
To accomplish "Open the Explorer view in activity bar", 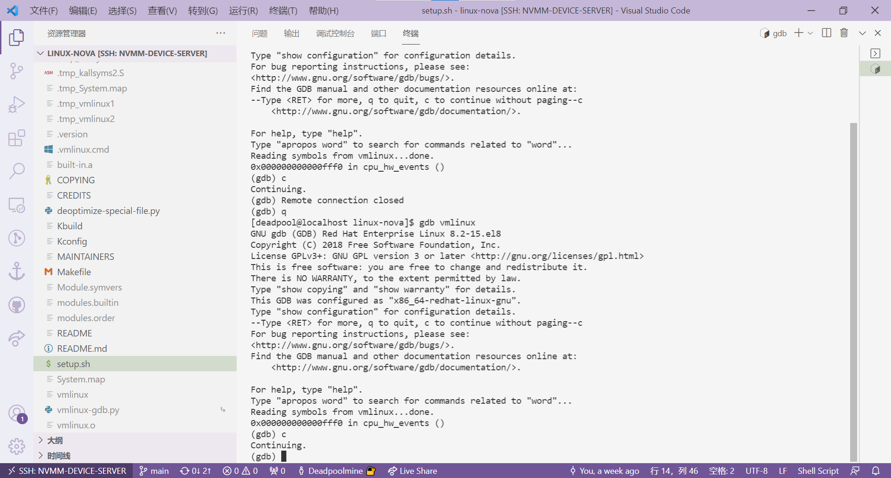I will (17, 37).
